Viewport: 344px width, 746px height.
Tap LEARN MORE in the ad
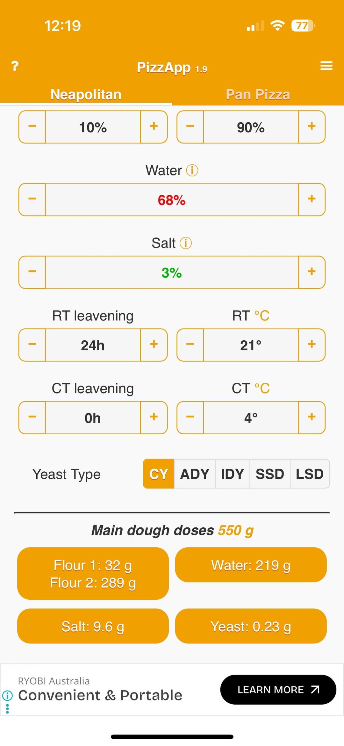tap(278, 690)
